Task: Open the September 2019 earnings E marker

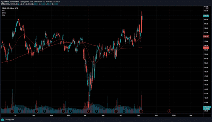Action: pyautogui.click(x=36, y=111)
